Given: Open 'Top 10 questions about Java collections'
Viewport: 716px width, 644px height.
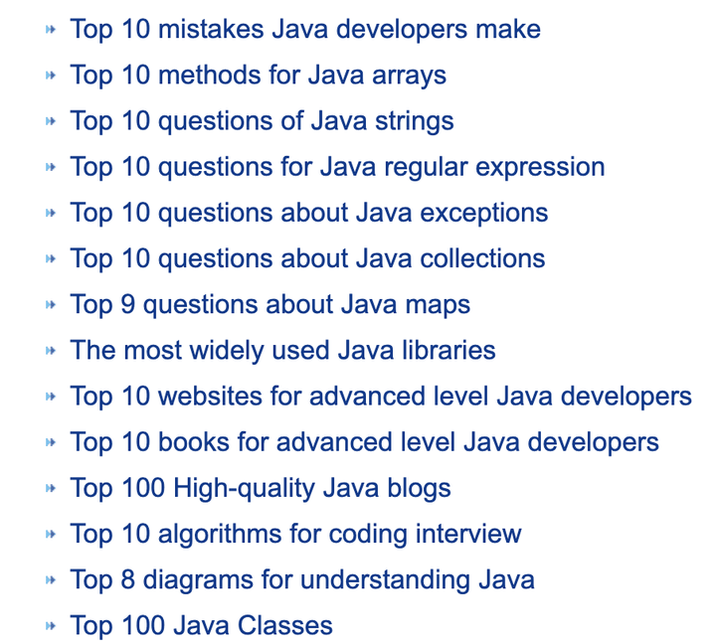Looking at the screenshot, I should (x=307, y=258).
